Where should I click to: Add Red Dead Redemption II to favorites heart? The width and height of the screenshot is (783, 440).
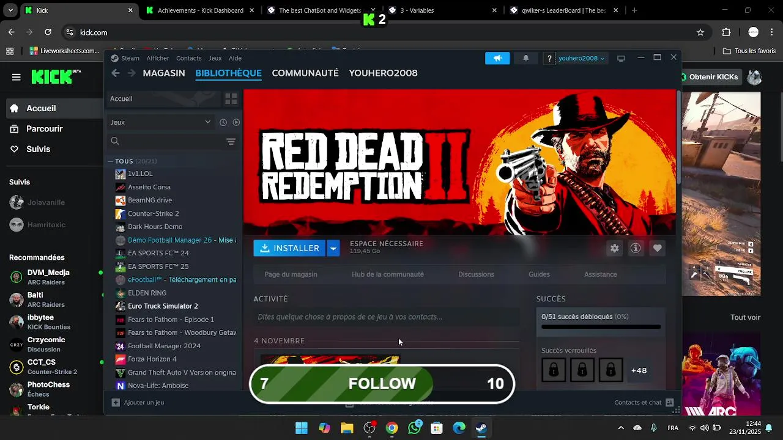click(657, 248)
